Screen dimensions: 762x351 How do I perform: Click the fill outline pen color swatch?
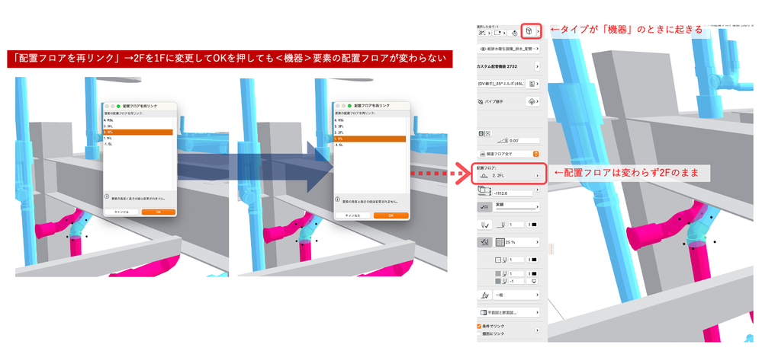click(532, 260)
